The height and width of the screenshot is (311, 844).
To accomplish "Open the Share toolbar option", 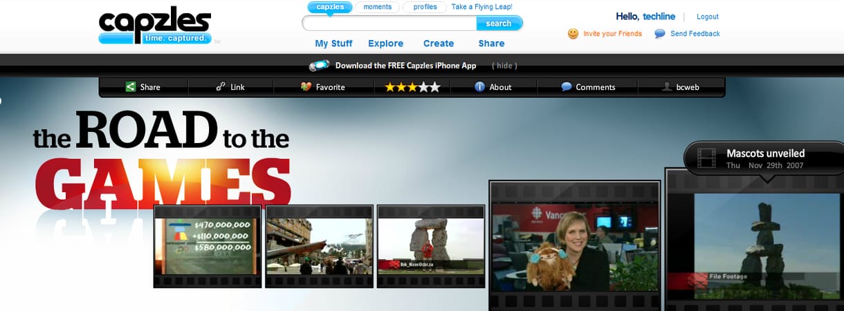I will click(x=143, y=87).
